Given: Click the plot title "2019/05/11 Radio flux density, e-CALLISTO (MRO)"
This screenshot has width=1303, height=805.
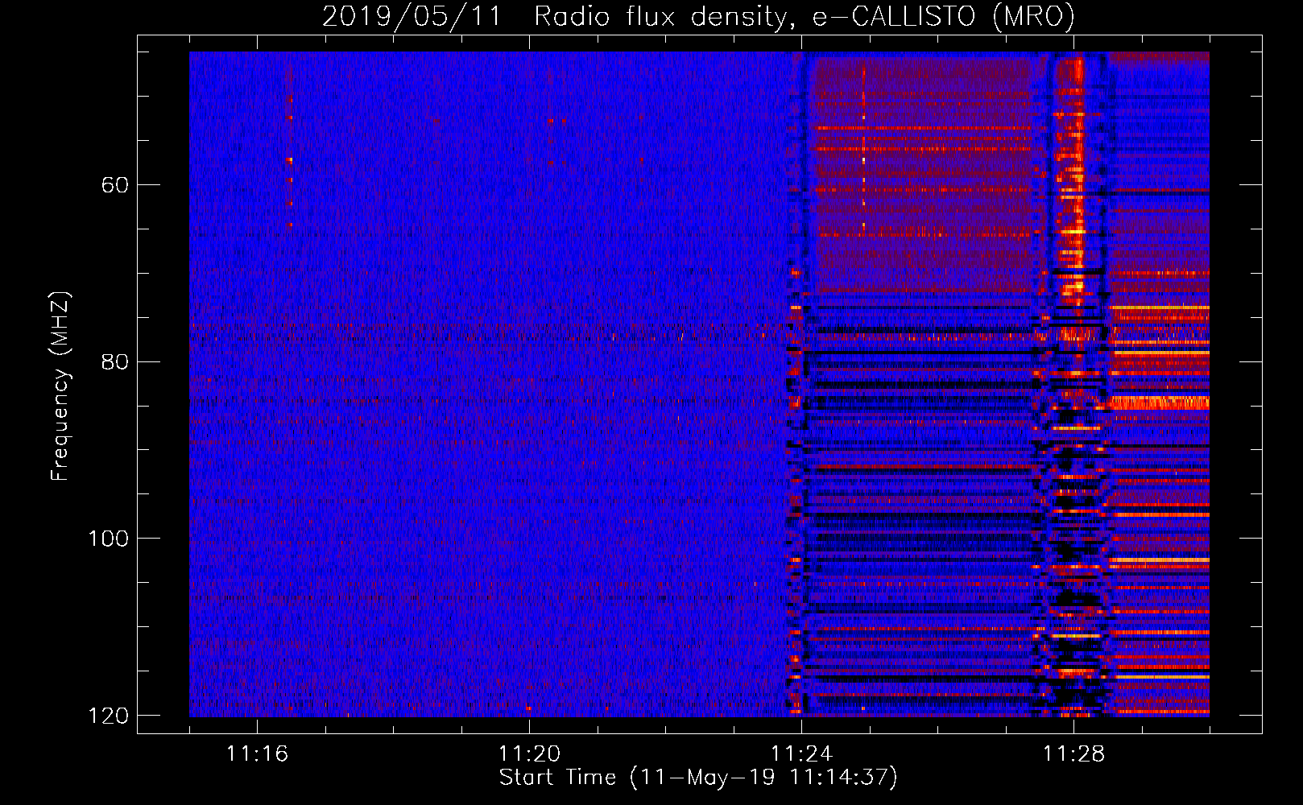Looking at the screenshot, I should (698, 16).
